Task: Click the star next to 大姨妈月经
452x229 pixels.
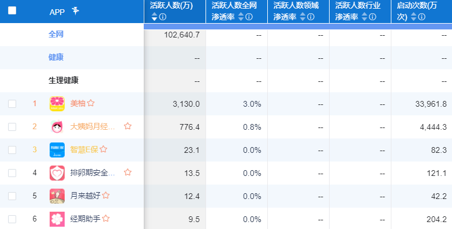Action: pos(128,126)
